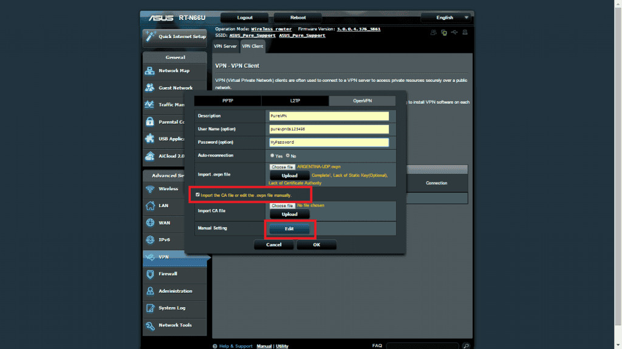Click the search magnifier icon at bottom

tap(466, 346)
